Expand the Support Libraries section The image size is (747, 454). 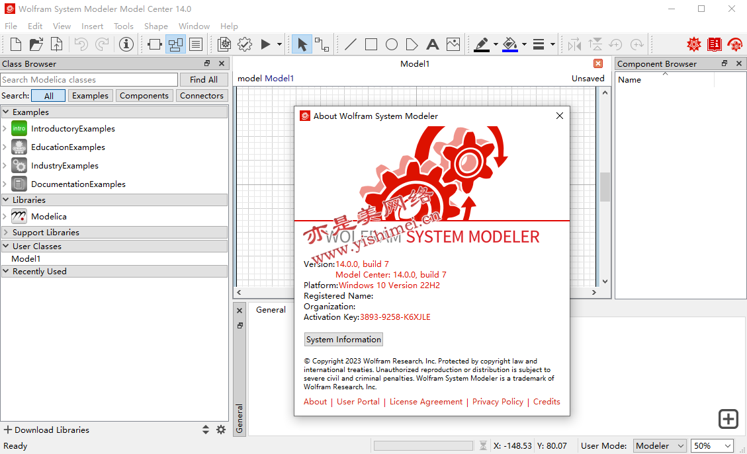(x=6, y=232)
